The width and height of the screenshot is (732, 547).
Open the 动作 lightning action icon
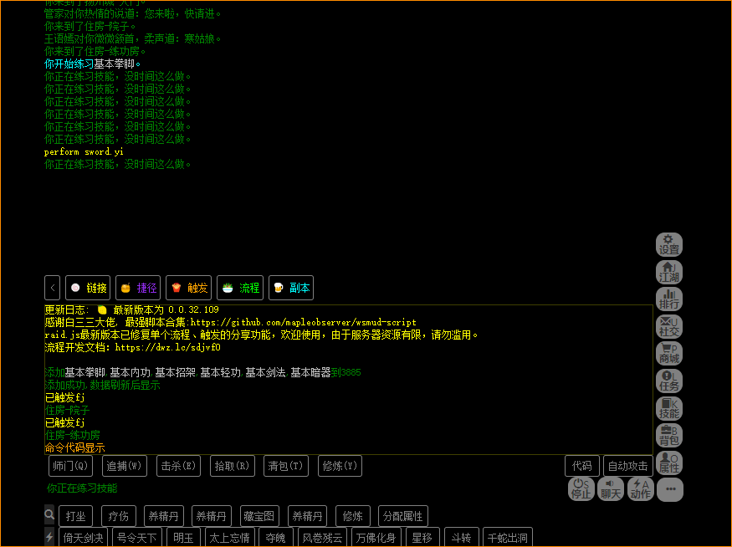click(640, 489)
